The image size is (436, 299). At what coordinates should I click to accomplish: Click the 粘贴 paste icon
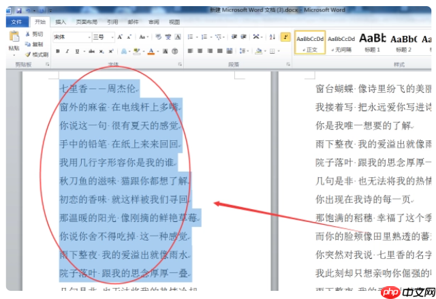click(x=14, y=37)
